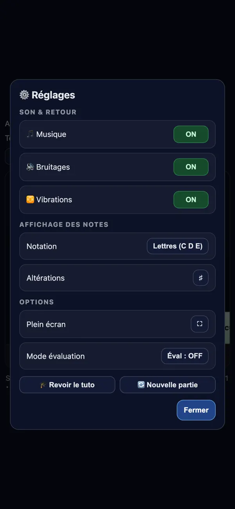The image size is (235, 509).
Task: Select the Notation settings row
Action: coord(117,246)
